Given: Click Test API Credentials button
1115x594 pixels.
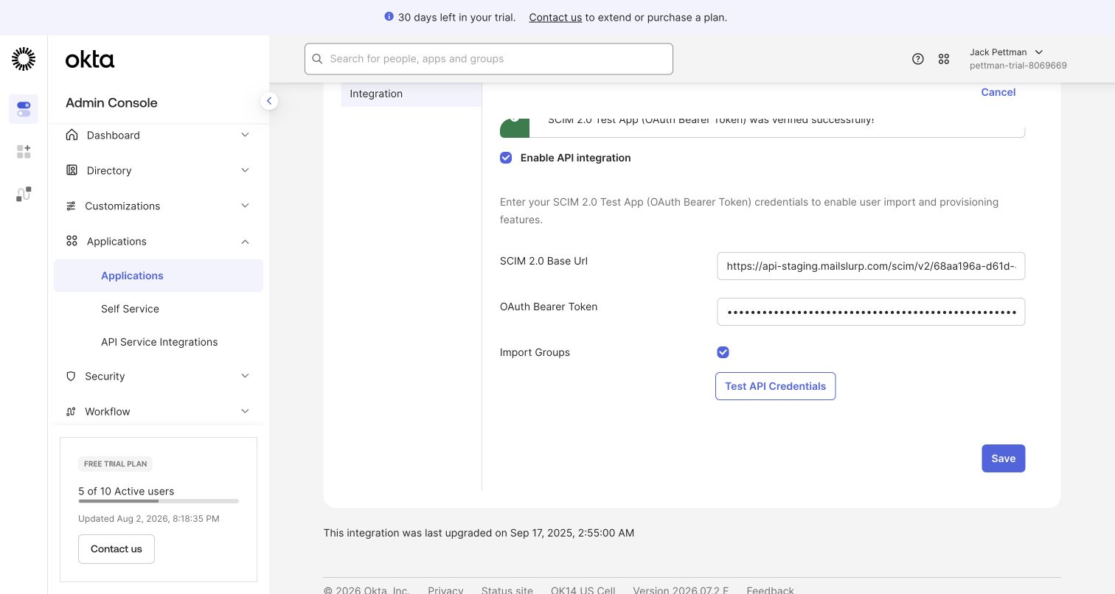Looking at the screenshot, I should [x=775, y=386].
